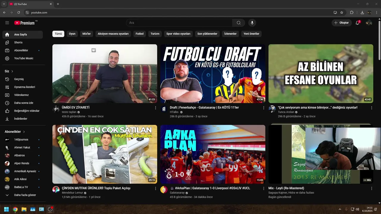Open options for ÜMİDİ EV ZİYARETİ video

coord(155,108)
